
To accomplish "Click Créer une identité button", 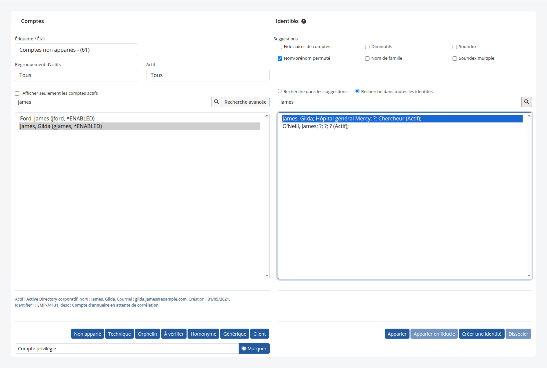I will [x=482, y=334].
